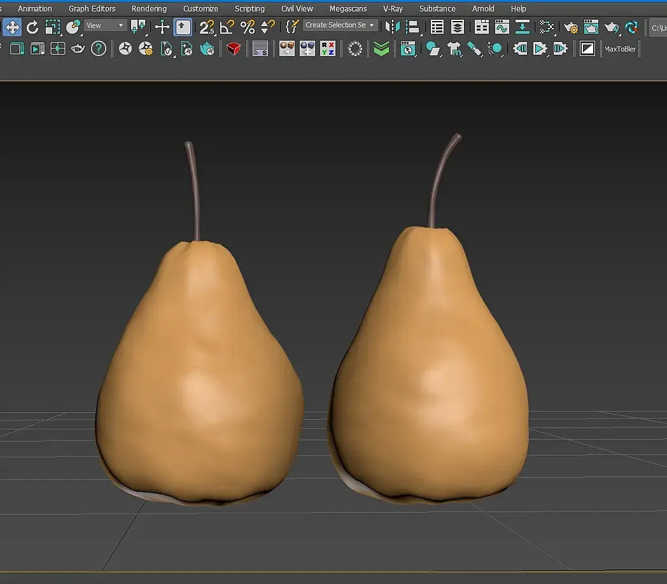Click the red V-Ray cube icon

point(234,48)
